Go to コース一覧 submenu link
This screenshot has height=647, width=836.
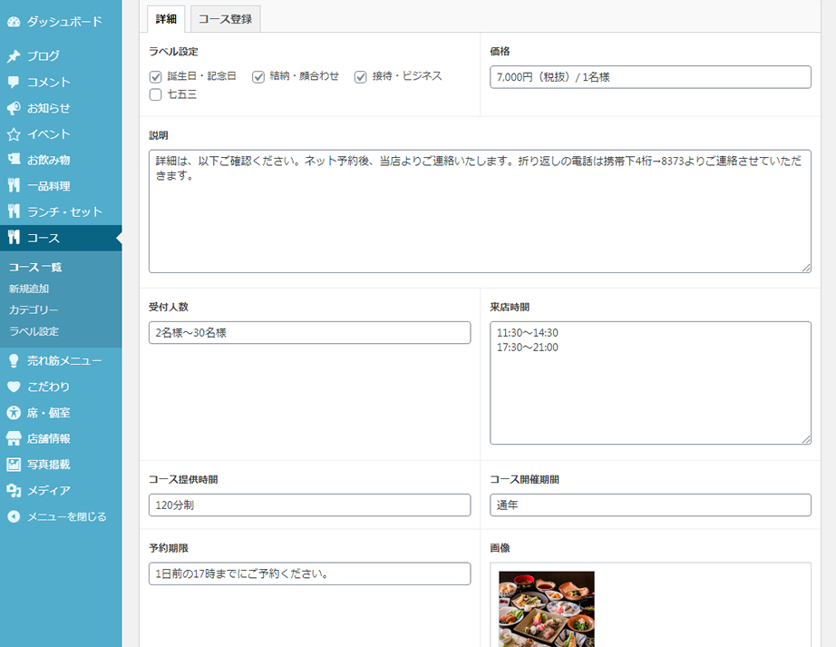35,267
